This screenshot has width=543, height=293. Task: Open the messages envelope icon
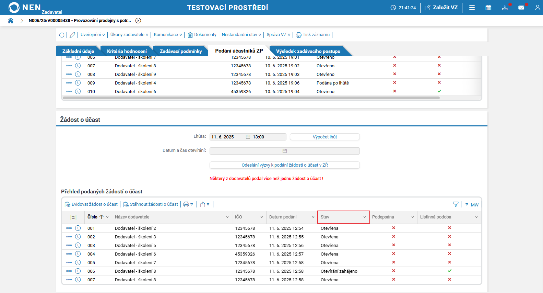pos(521,8)
